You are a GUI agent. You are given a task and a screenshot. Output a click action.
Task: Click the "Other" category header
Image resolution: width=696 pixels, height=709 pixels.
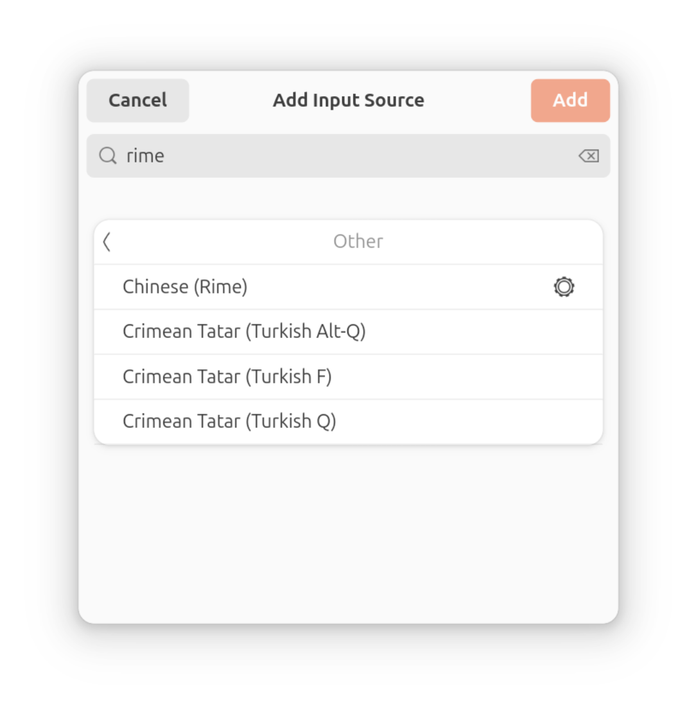(358, 241)
